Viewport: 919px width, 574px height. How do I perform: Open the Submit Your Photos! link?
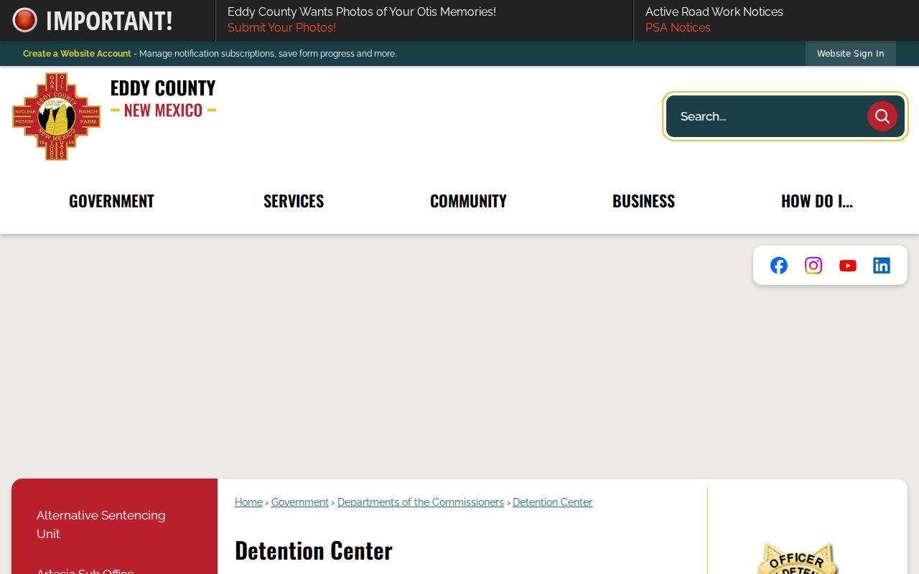click(281, 28)
